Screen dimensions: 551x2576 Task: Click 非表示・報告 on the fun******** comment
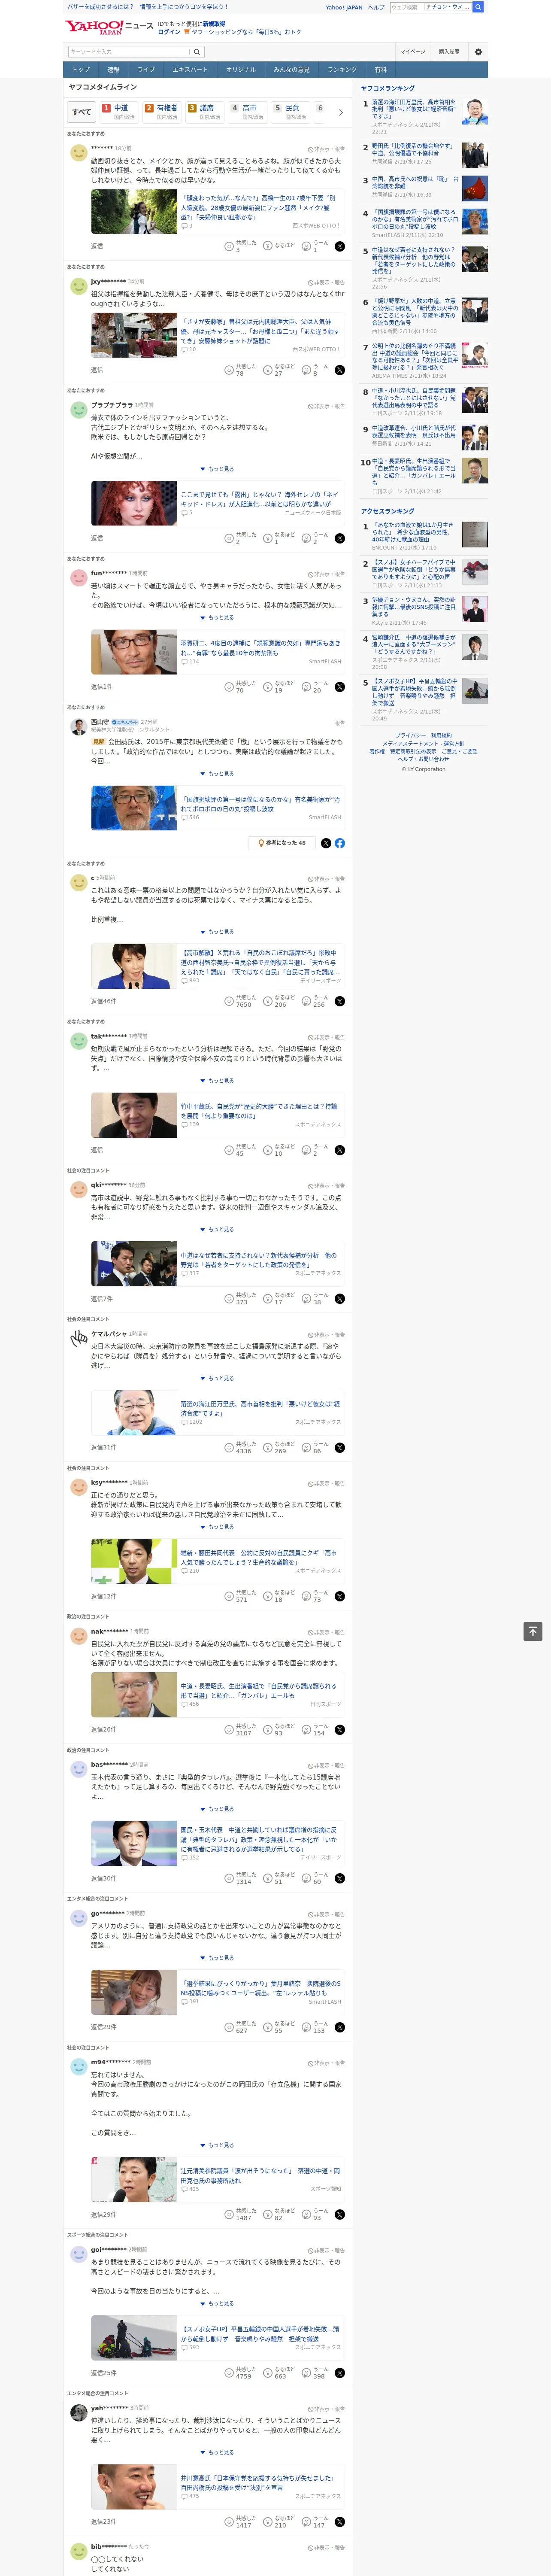pyautogui.click(x=326, y=574)
